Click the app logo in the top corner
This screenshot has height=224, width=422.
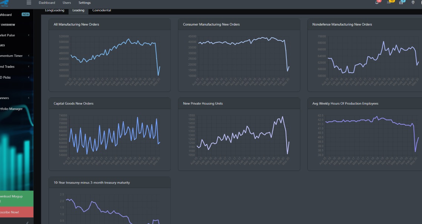pos(5,3)
